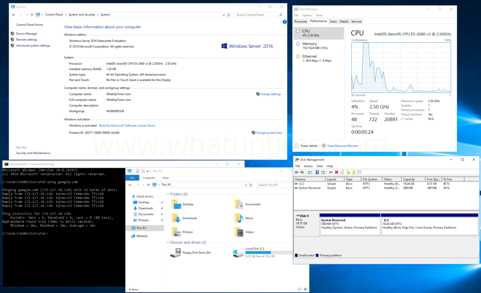This screenshot has width=481, height=293.
Task: Click the red X delete icon in Disk Management
Action: tap(336, 172)
